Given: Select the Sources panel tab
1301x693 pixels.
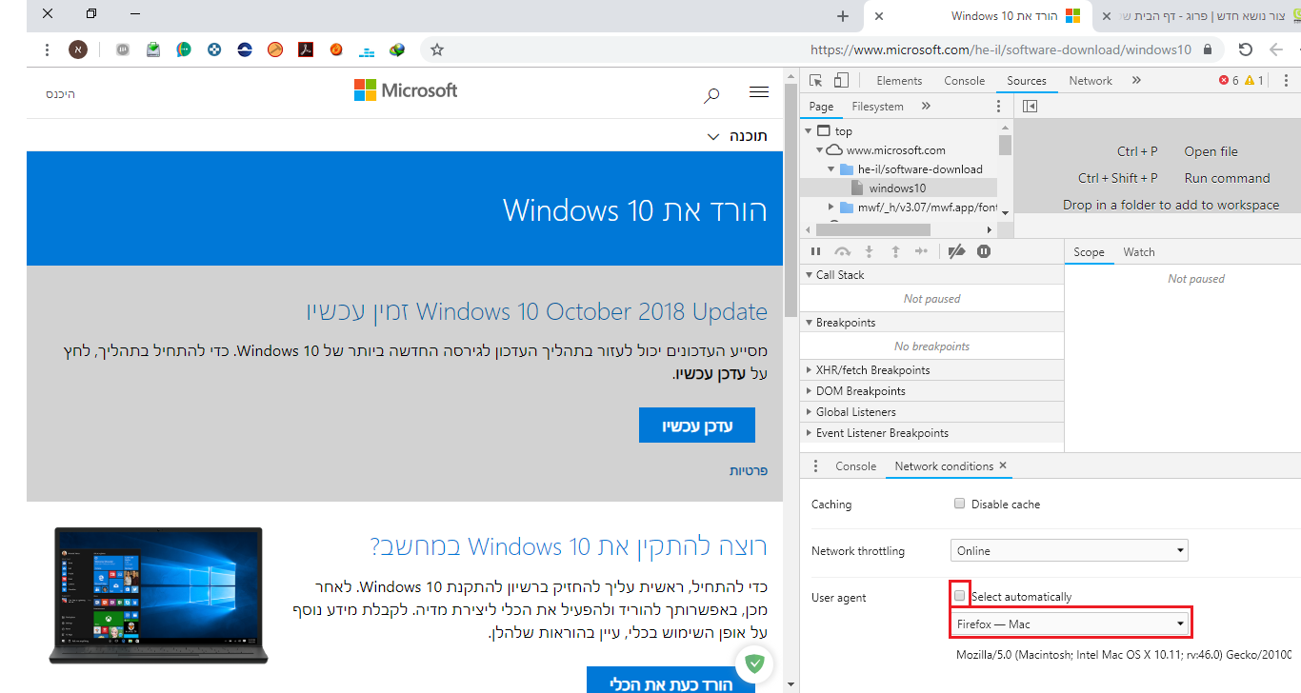Looking at the screenshot, I should (x=1027, y=81).
